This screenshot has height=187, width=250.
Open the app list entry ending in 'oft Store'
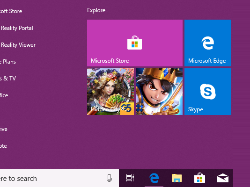tap(11, 11)
